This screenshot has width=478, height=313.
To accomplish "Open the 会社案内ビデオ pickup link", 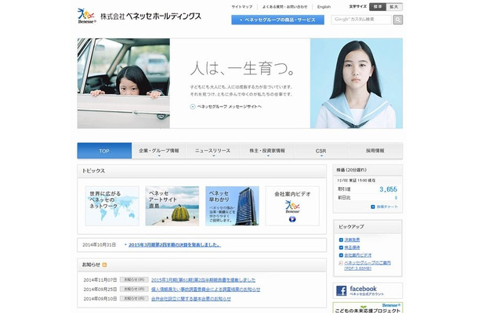I will (x=358, y=255).
